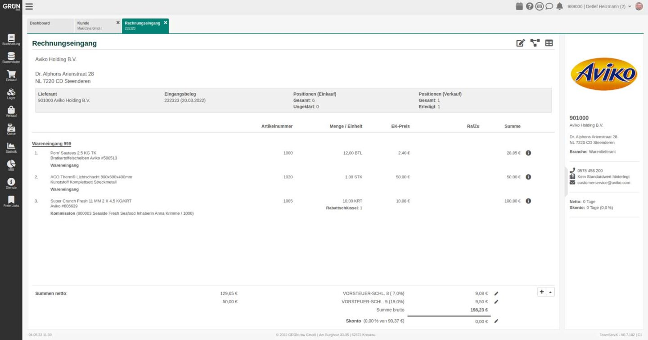The image size is (648, 340).
Task: Click the Artikelnummer column header
Action: [277, 126]
